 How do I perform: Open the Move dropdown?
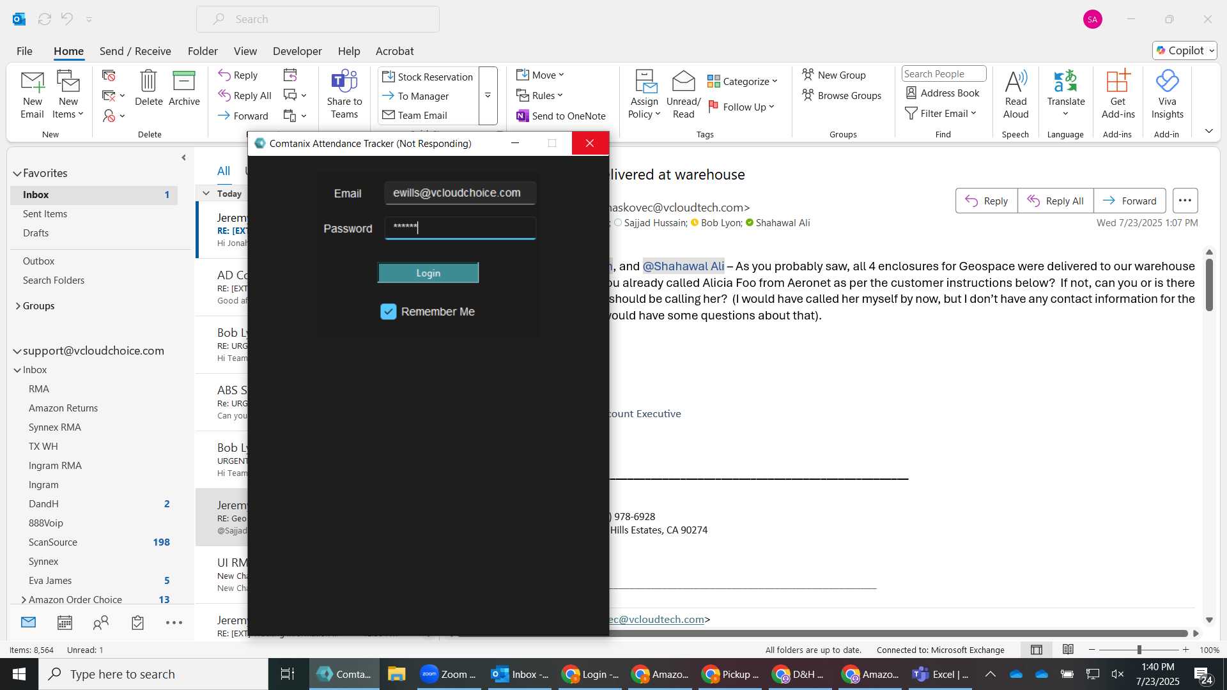coord(540,75)
